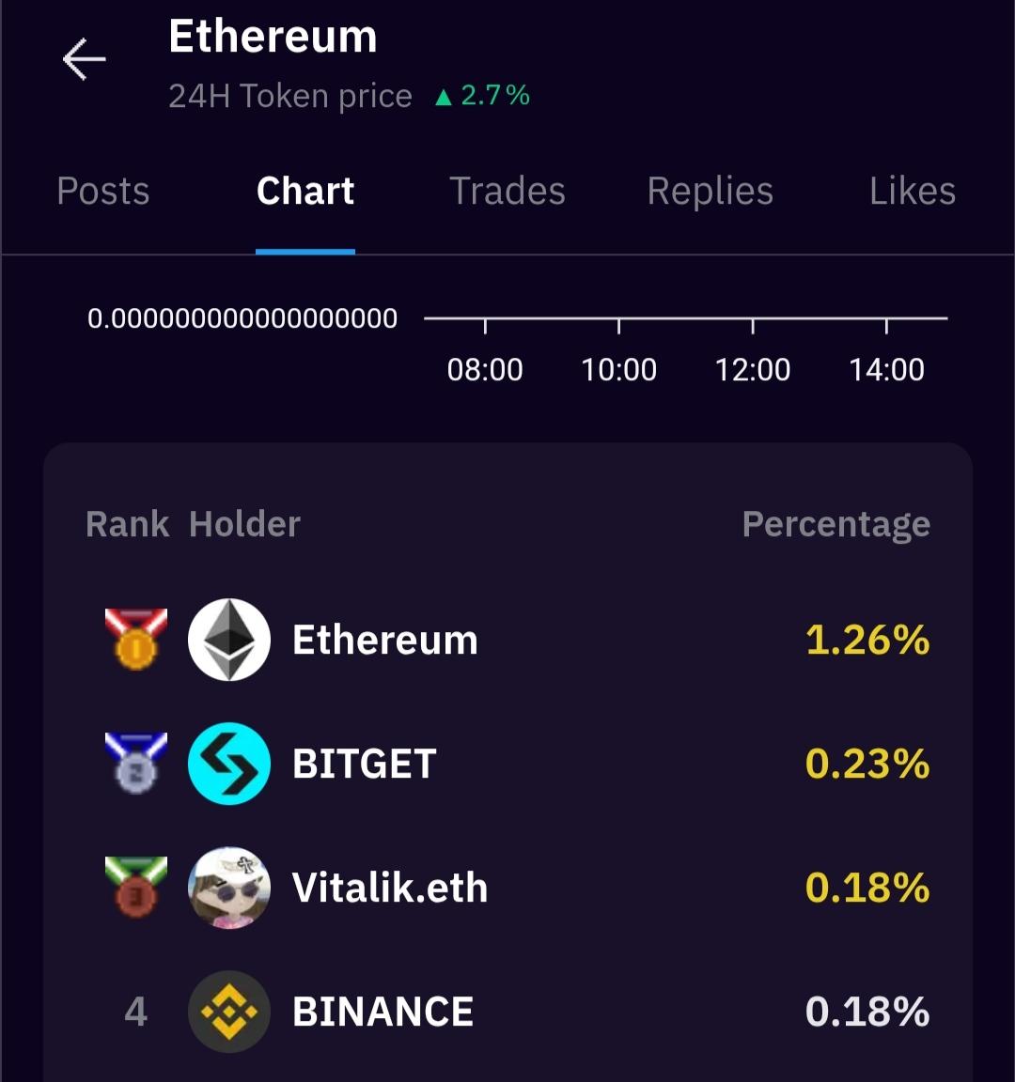Open the BINANCE holder name
Screen dimensions: 1015x1082
pos(383,1012)
